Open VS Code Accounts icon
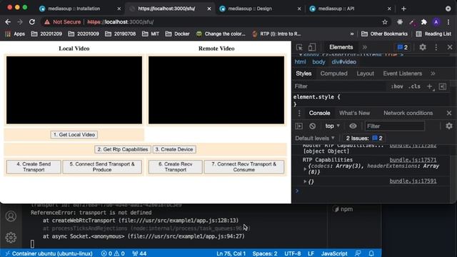Viewport: 457px width, 257px height. point(11,216)
